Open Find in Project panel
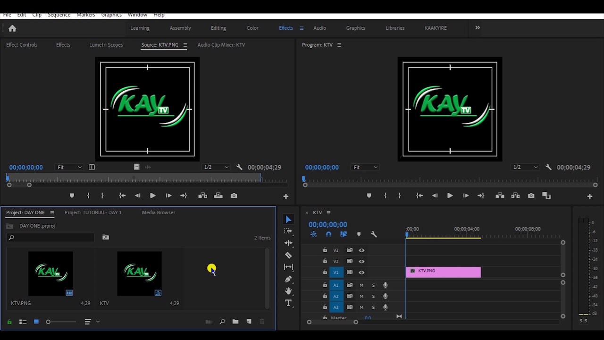Screen dimensions: 604x340 click(x=222, y=322)
